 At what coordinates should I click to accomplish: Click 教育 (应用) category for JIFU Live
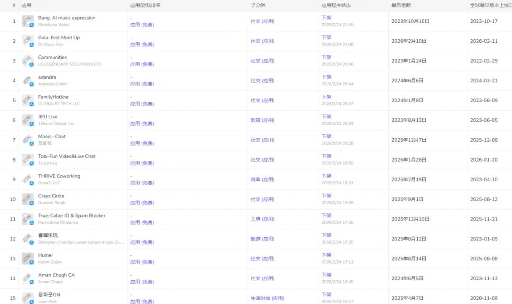pyautogui.click(x=262, y=120)
